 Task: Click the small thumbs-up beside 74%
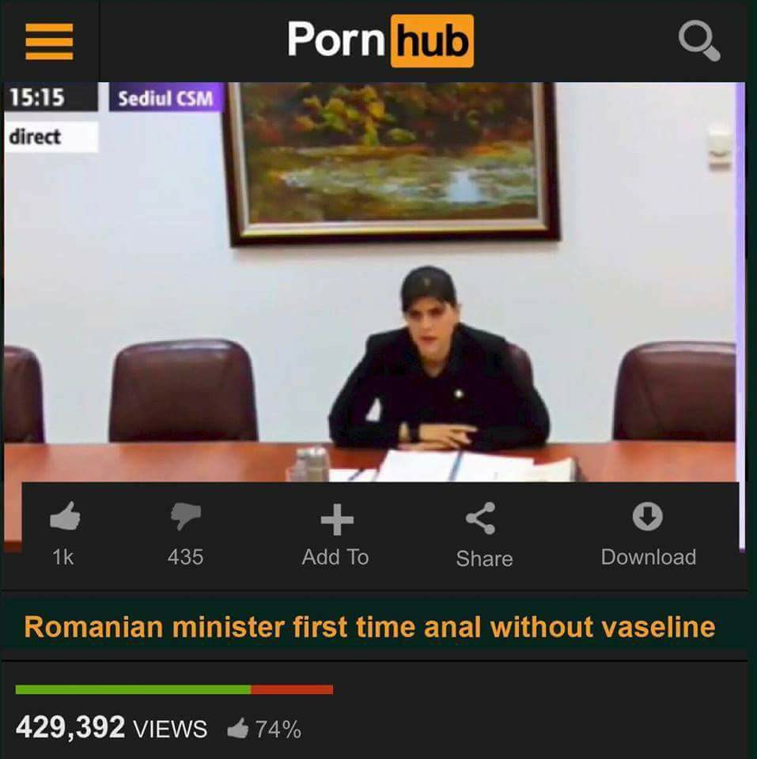pos(238,728)
